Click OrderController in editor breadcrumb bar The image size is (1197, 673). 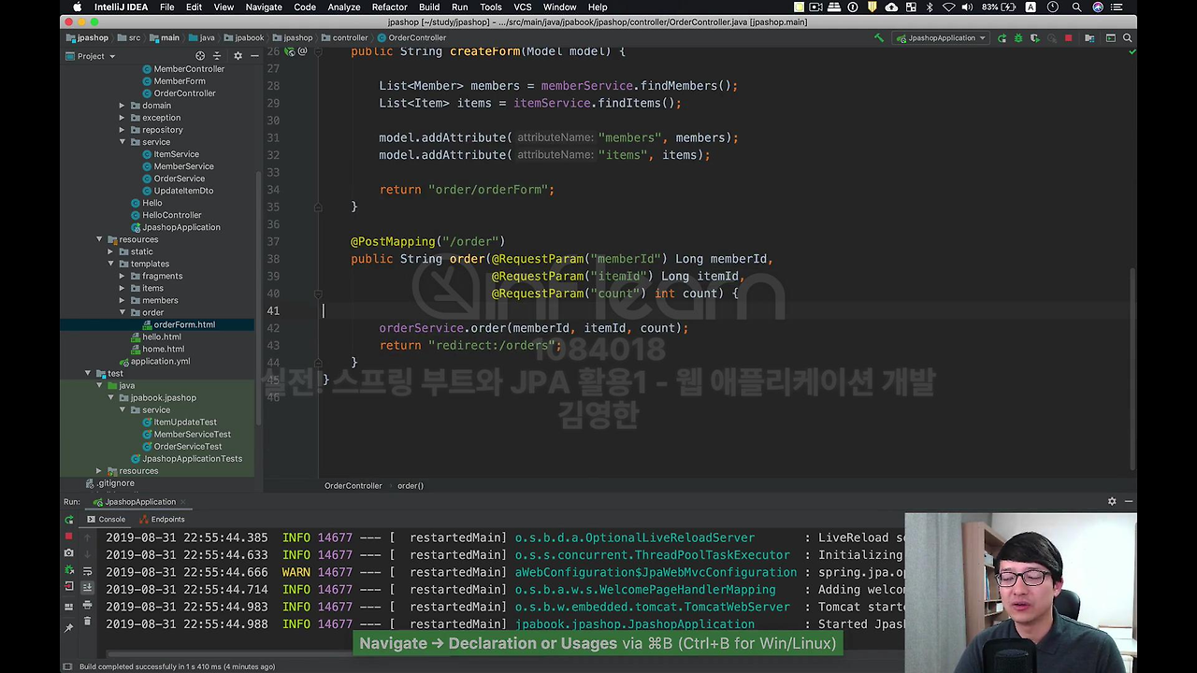(353, 485)
